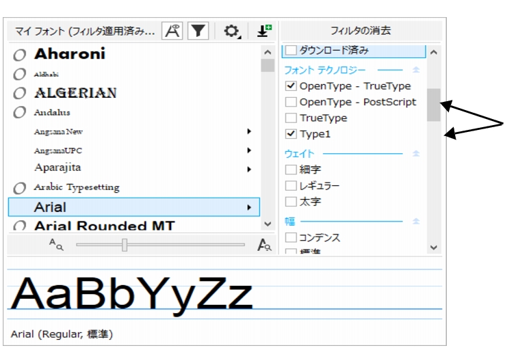This screenshot has width=505, height=348.
Task: Click the small A zoom-out icon
Action: click(56, 245)
